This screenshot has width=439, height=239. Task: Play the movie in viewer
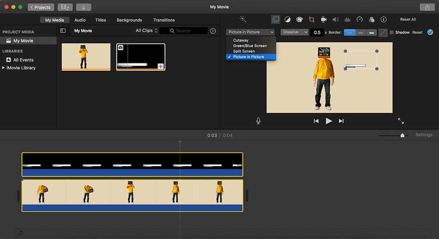tap(329, 121)
